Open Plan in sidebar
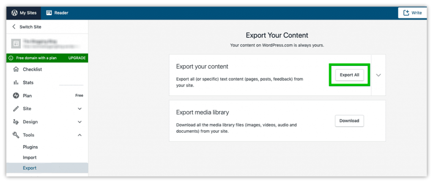The width and height of the screenshot is (433, 183). tap(47, 96)
